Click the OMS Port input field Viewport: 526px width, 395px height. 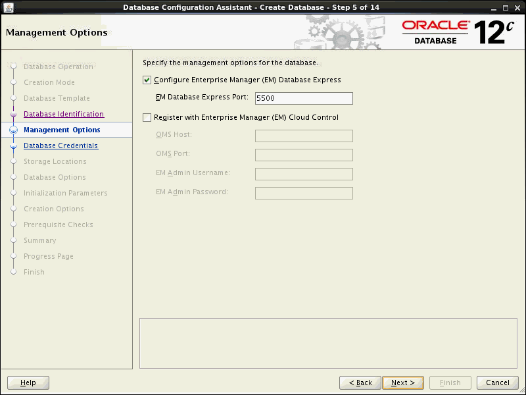[x=304, y=155]
